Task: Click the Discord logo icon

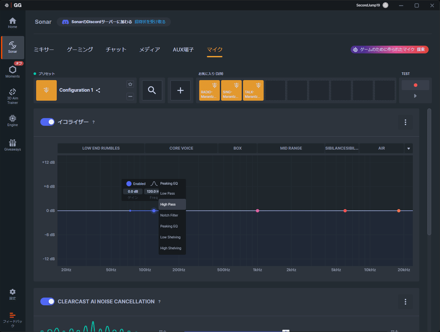Action: pos(65,22)
